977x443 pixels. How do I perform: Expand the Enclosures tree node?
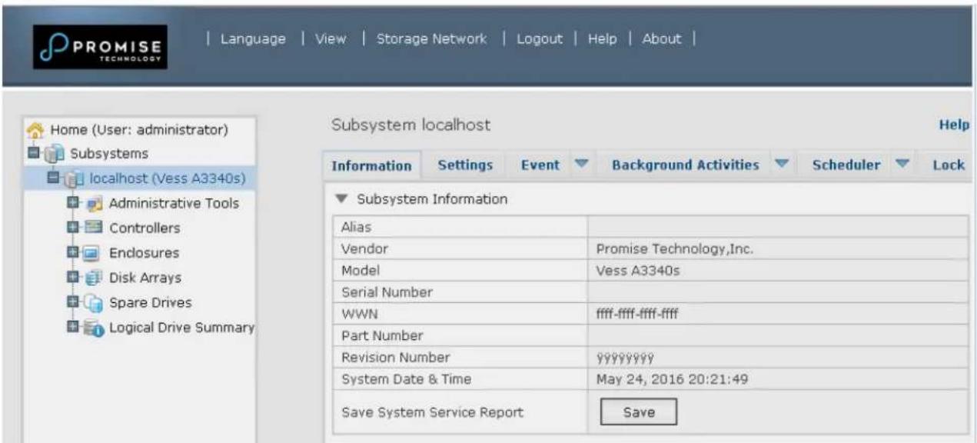click(74, 253)
